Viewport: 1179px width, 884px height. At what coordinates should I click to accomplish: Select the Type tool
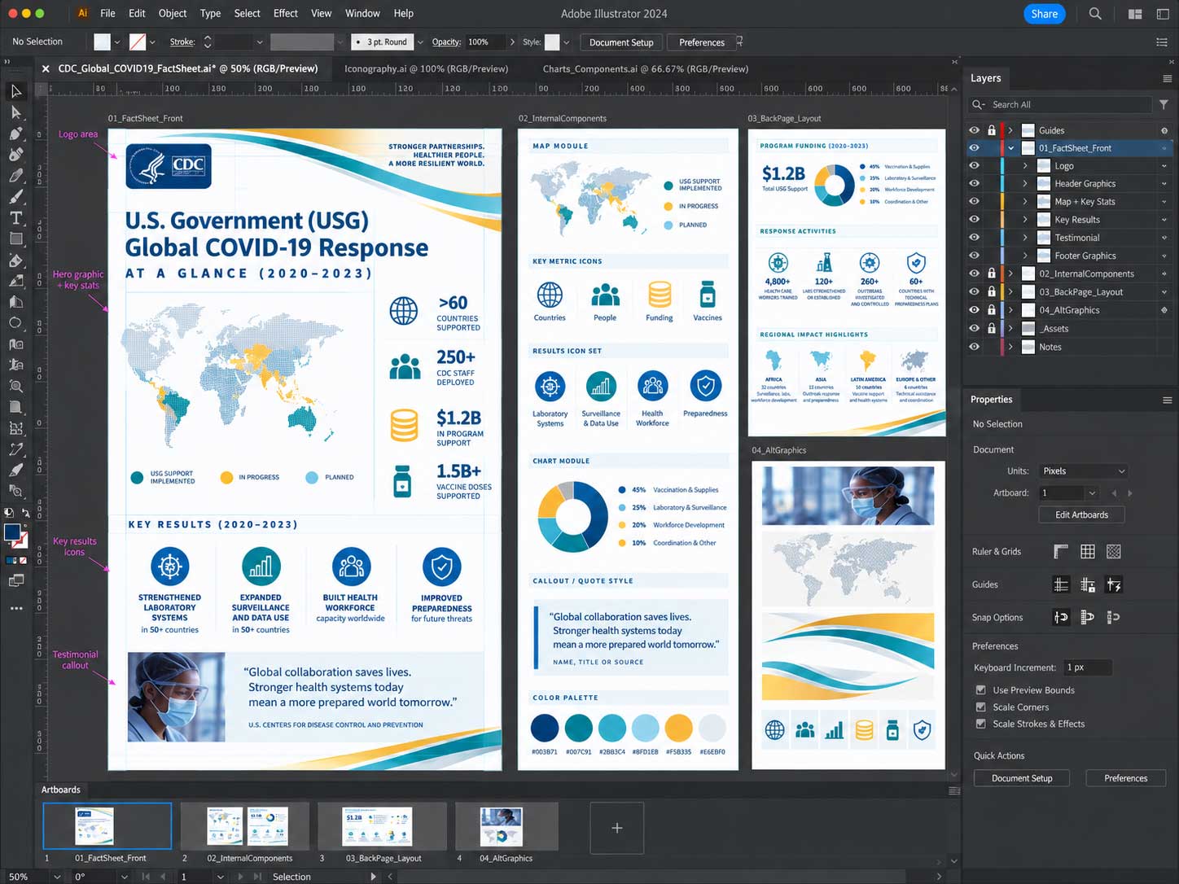[x=15, y=217]
